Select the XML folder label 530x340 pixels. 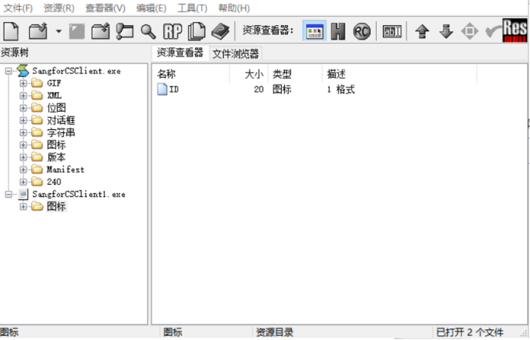point(54,96)
